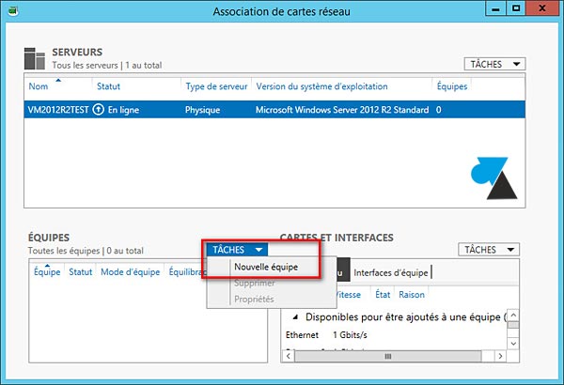Click the horizontal scrollbar right arrow
The image size is (564, 385).
point(500,356)
